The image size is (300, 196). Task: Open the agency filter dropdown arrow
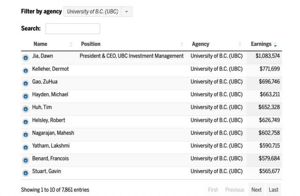point(127,12)
